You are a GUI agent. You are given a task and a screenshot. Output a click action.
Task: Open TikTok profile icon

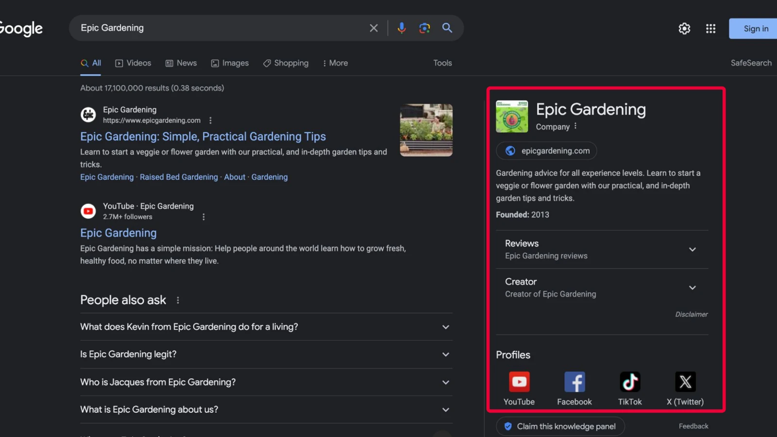pyautogui.click(x=630, y=382)
